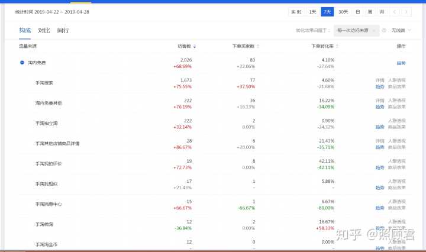Click the 手淘微淘 source name
This screenshot has width=426, height=252.
pyautogui.click(x=44, y=224)
